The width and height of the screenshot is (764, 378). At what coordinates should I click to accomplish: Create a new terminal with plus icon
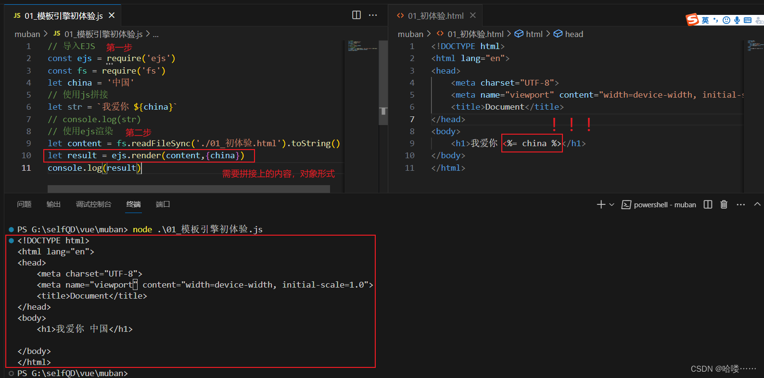point(601,204)
